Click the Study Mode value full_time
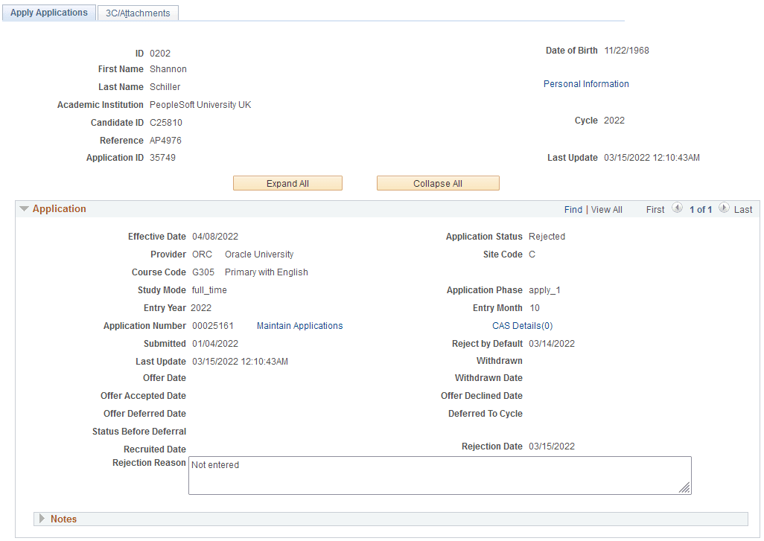 [209, 290]
